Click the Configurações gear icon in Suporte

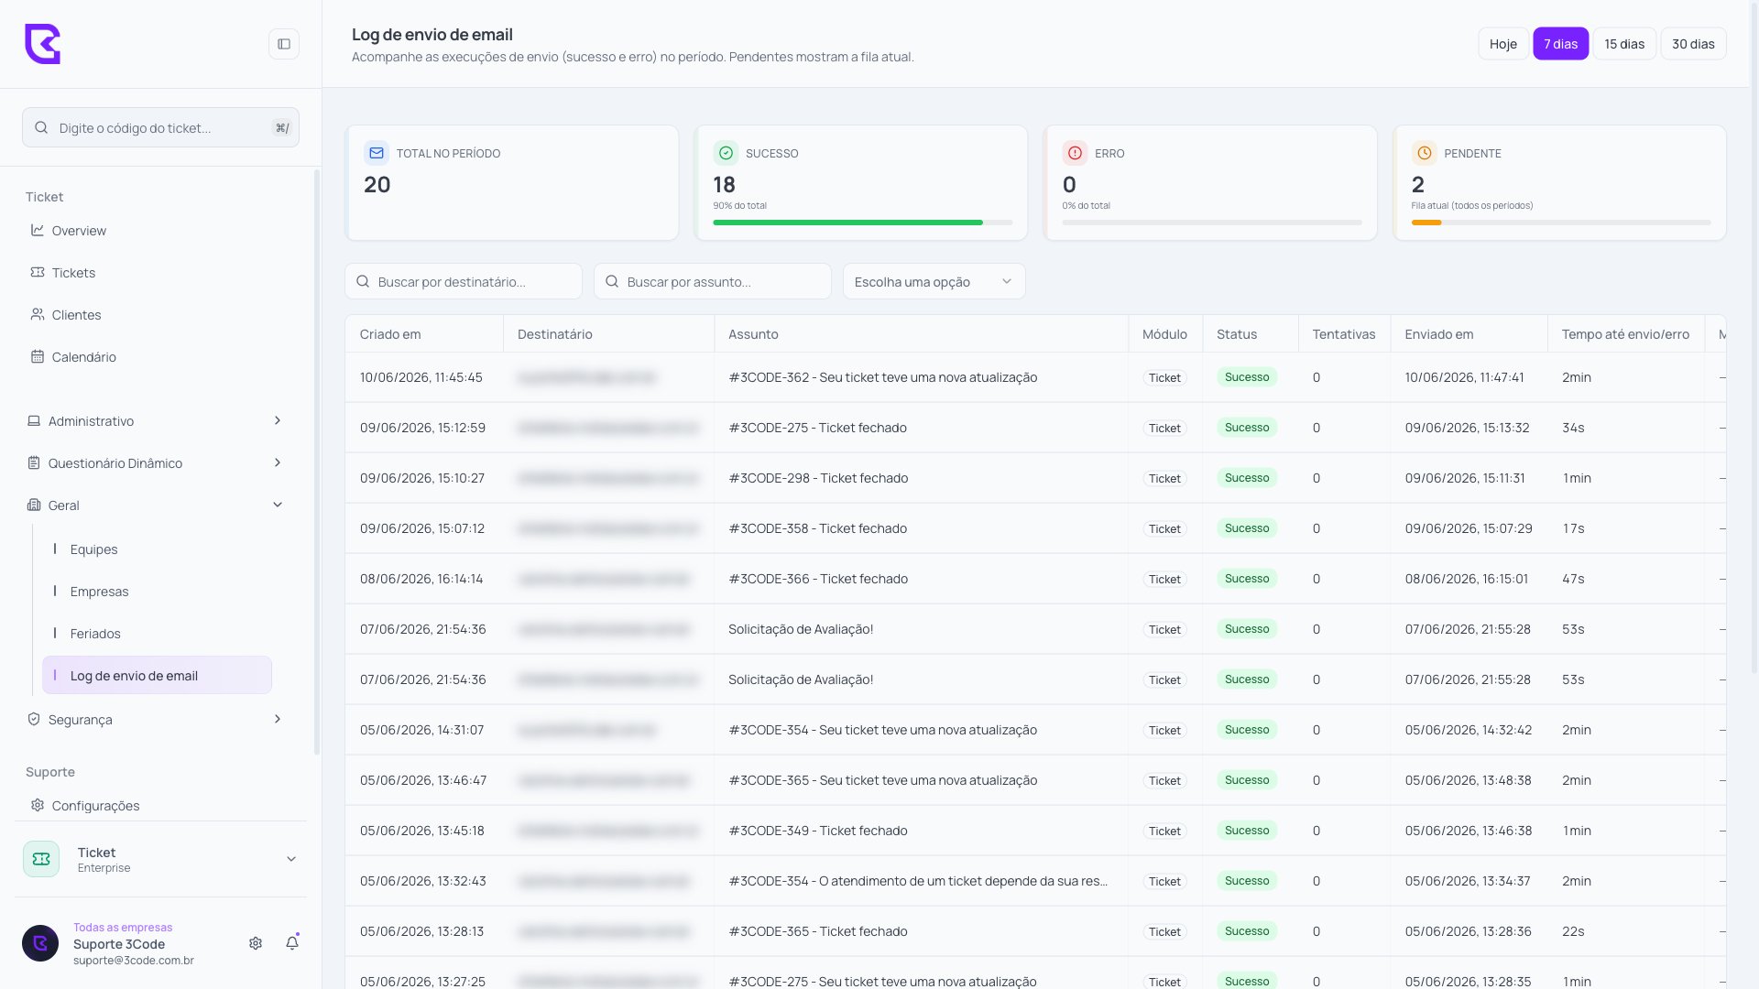38,806
